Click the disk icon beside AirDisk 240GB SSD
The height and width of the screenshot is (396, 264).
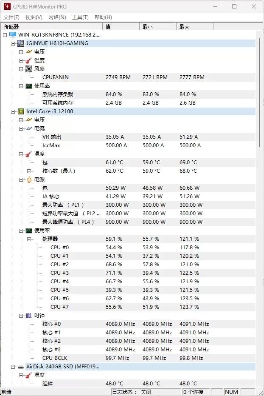tap(20, 366)
